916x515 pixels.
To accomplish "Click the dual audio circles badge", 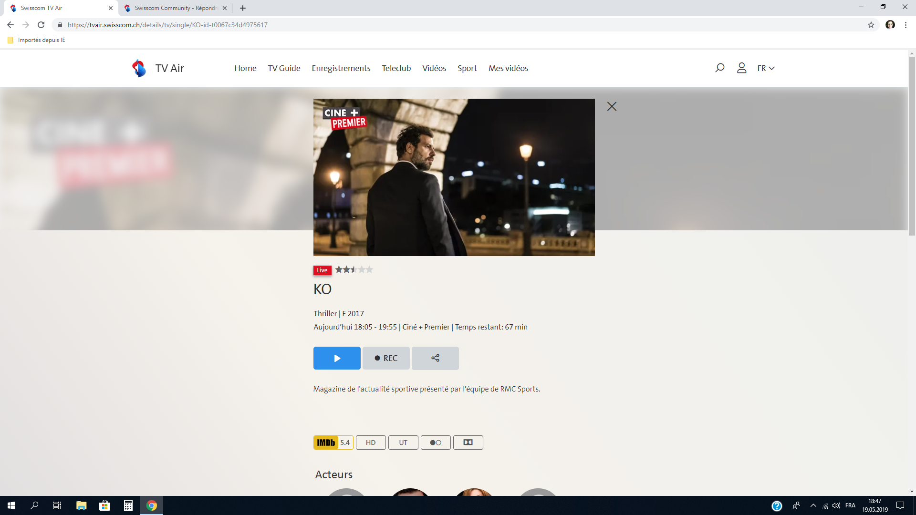I will [x=436, y=443].
